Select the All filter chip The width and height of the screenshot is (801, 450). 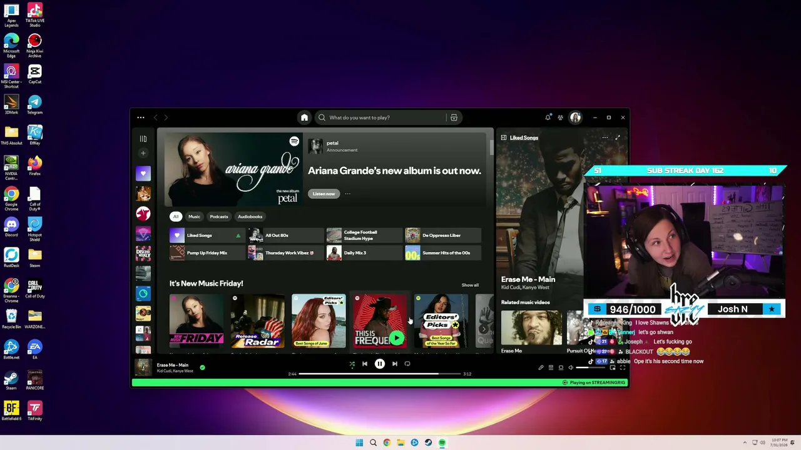click(176, 217)
